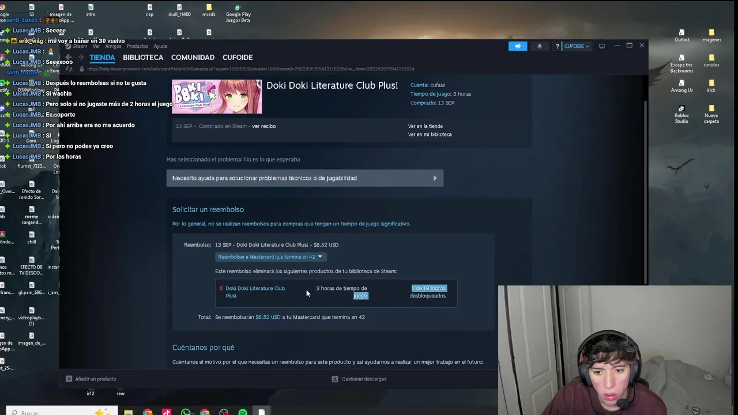Open the 'Nueva carpeta' desktop folder
This screenshot has width=738, height=415.
click(x=711, y=114)
